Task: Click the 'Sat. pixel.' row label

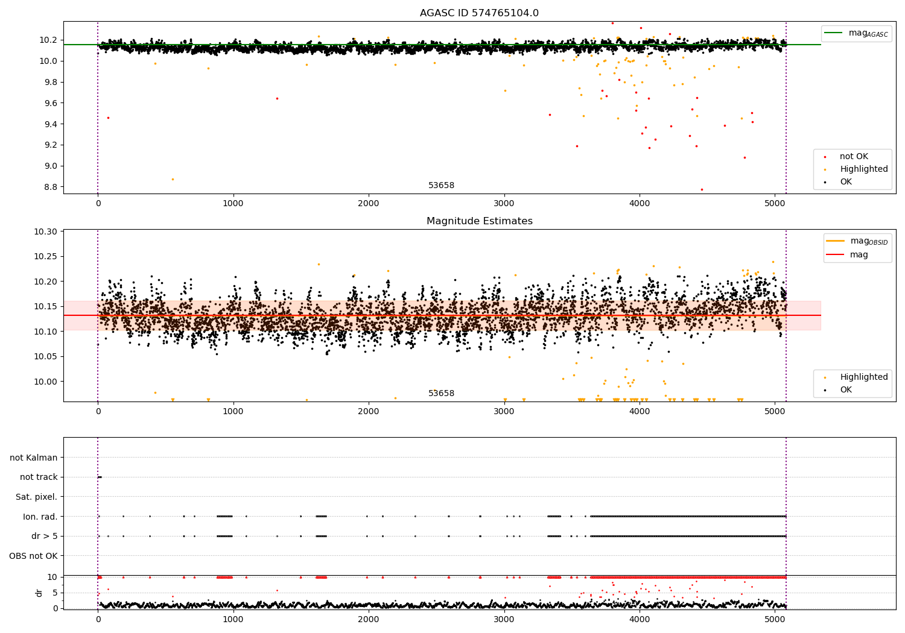Action: click(x=36, y=497)
